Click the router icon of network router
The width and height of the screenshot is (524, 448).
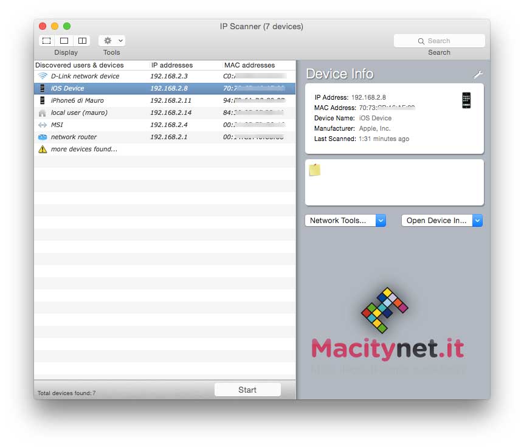[43, 137]
